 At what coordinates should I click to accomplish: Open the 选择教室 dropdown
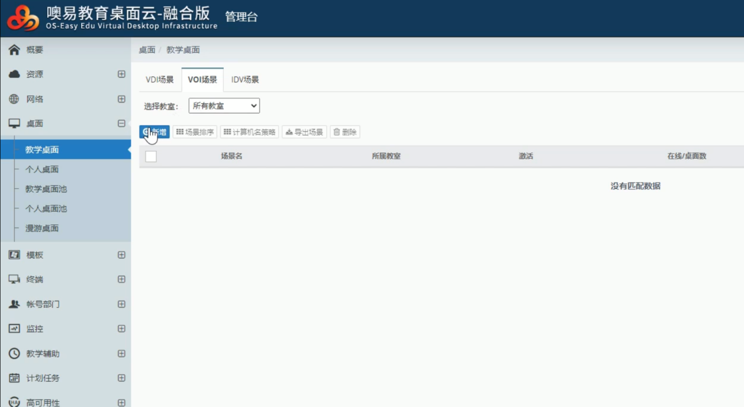click(224, 106)
